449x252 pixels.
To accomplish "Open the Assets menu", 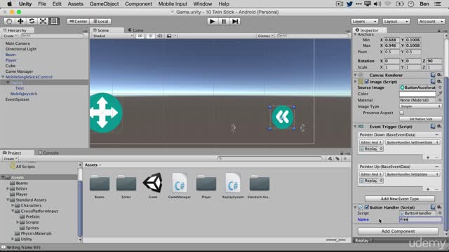I will point(75,4).
